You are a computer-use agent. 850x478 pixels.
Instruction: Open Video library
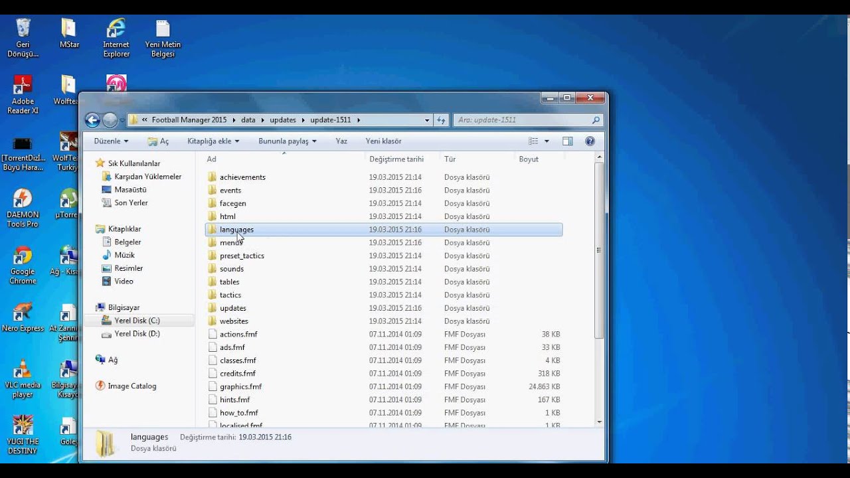click(118, 281)
